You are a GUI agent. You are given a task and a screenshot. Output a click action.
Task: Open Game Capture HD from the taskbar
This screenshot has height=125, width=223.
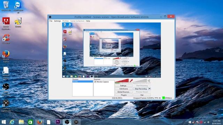(x=76, y=122)
